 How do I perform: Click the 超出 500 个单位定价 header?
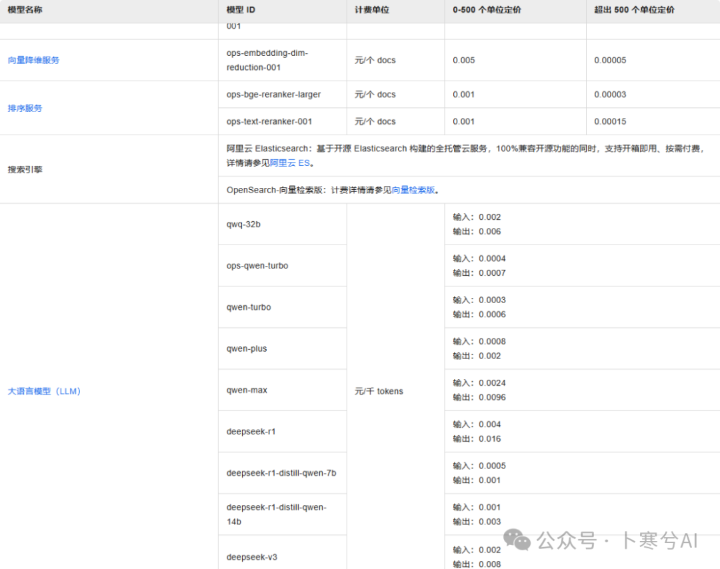[634, 10]
